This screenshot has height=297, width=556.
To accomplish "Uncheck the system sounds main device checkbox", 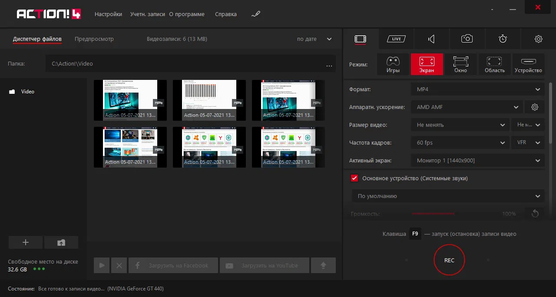I will point(354,178).
